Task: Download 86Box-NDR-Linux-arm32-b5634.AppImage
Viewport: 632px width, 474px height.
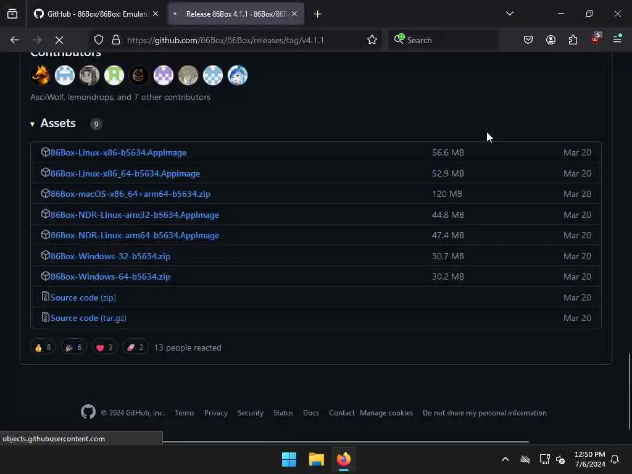Action: [x=135, y=215]
